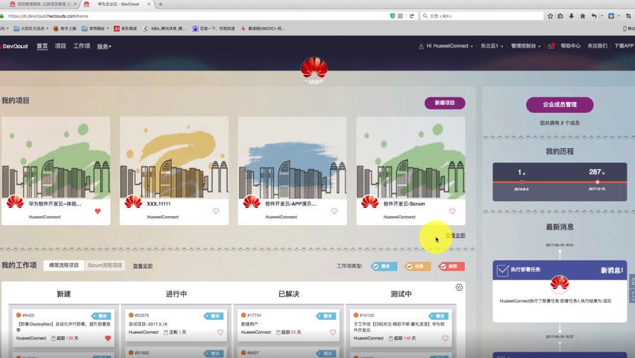Click the 需求 tag on work item #22875
Image resolution: width=635 pixels, height=358 pixels.
(214, 316)
